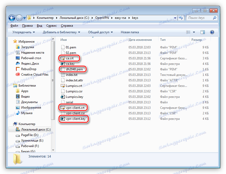Open "Библиотеки" in the navigation pane
The width and height of the screenshot is (226, 174).
pyautogui.click(x=27, y=86)
